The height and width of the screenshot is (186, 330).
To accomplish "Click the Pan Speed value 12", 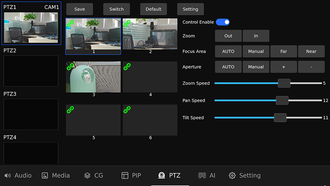I will click(326, 100).
